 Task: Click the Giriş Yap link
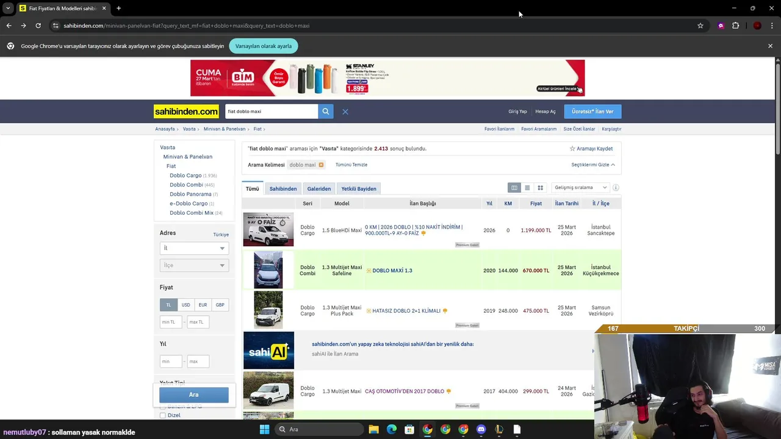pyautogui.click(x=517, y=112)
